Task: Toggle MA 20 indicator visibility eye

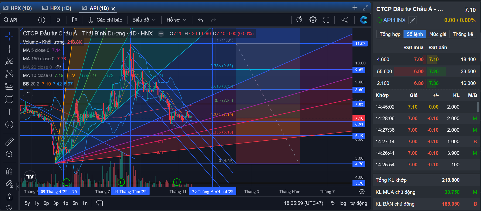Action: (58, 67)
